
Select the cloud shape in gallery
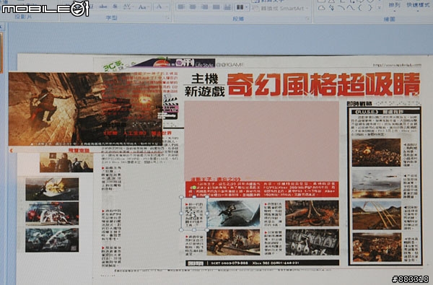[x=322, y=8]
